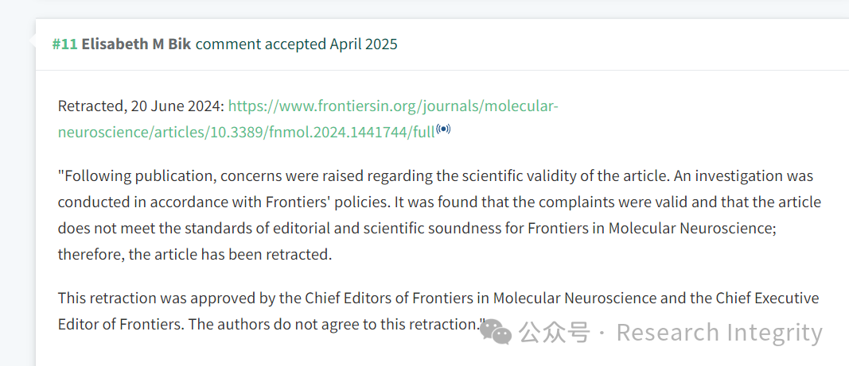Click the 'Research Integrity' watermark text

[x=719, y=333]
